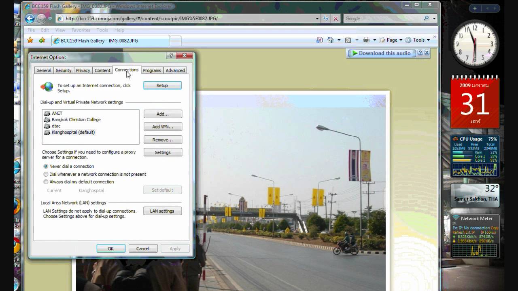Confirm with the OK button
Viewport: 518px width, 291px height.
pos(111,249)
